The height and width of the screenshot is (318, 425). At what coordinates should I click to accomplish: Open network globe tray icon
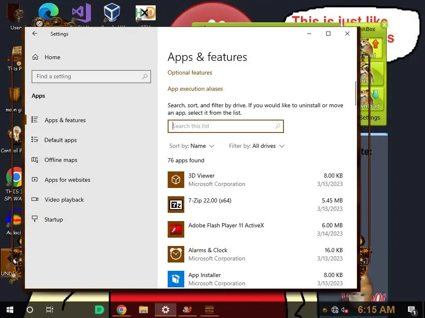pyautogui.click(x=335, y=310)
